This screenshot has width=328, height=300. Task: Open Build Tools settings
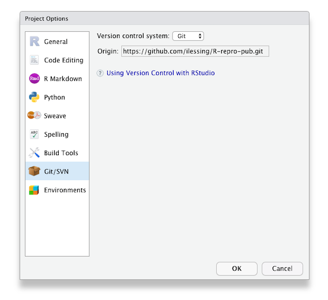pyautogui.click(x=57, y=153)
